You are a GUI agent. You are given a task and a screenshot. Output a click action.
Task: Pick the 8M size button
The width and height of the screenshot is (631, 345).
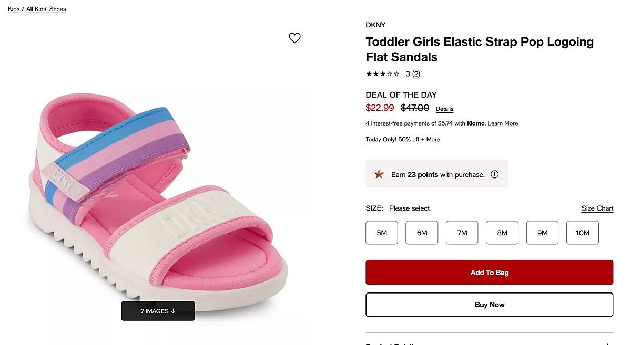(x=502, y=233)
